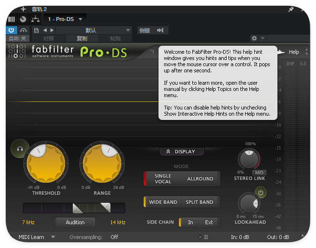Screen dimensions: 316x248
Task: Toggle 自动: 关 automation mode
Action: tap(17, 38)
